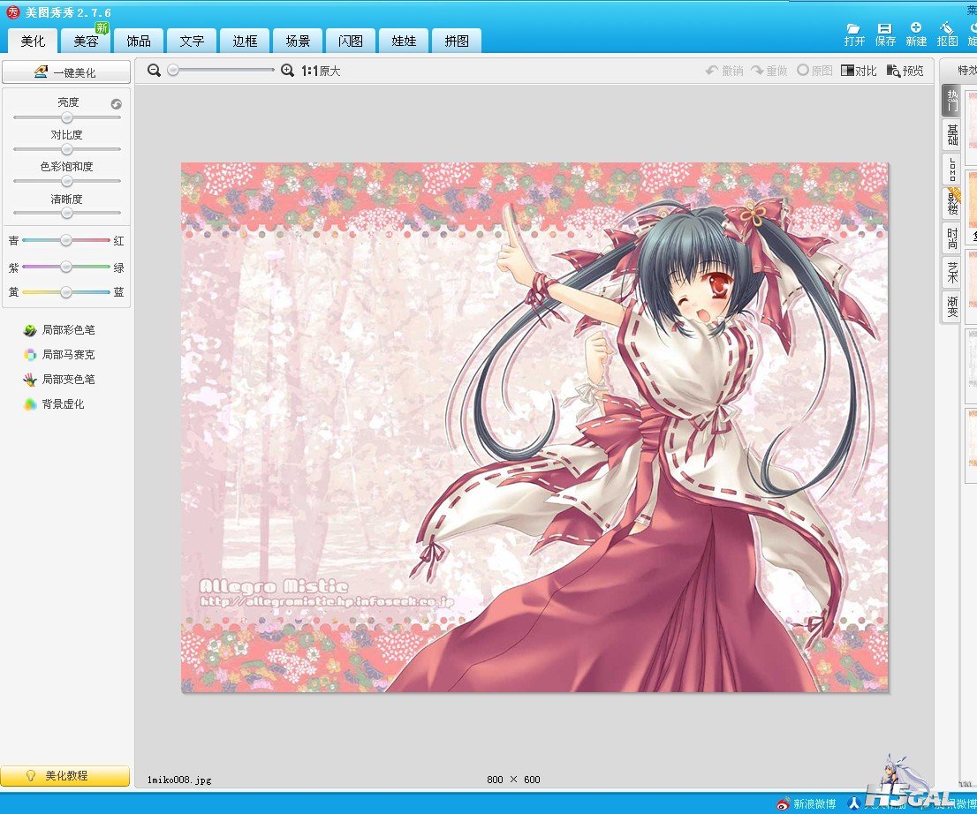Click the 一键美化 button
This screenshot has width=977, height=814.
pyautogui.click(x=66, y=72)
